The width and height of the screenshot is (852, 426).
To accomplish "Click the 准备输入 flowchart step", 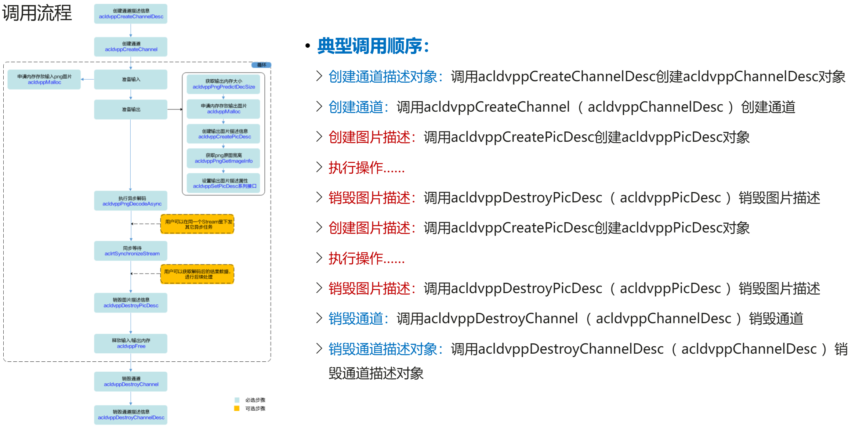I will click(131, 79).
